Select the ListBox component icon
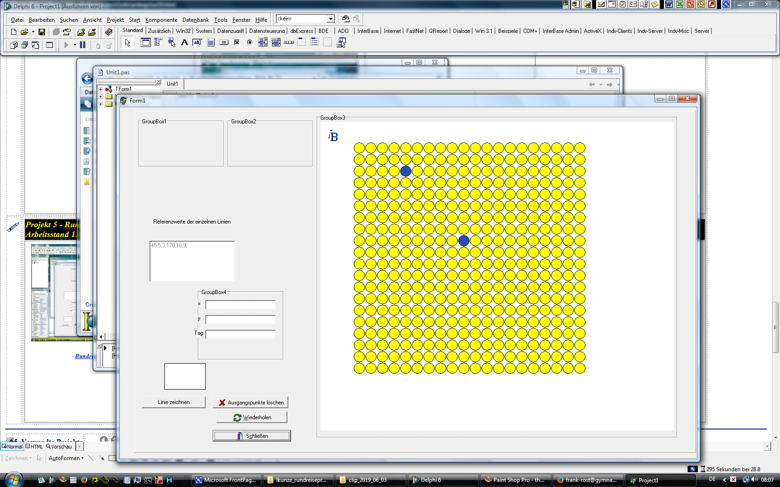Viewport: 780px width, 487px height. [x=263, y=42]
